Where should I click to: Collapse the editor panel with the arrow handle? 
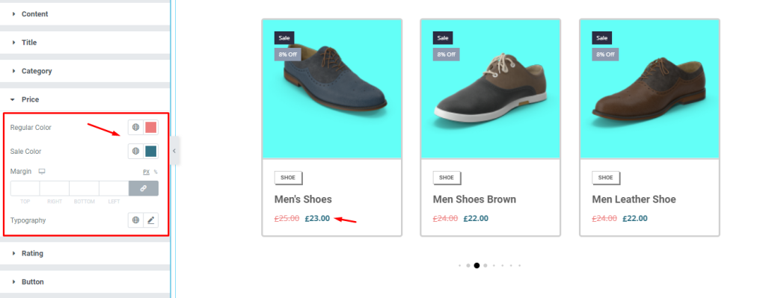point(174,151)
